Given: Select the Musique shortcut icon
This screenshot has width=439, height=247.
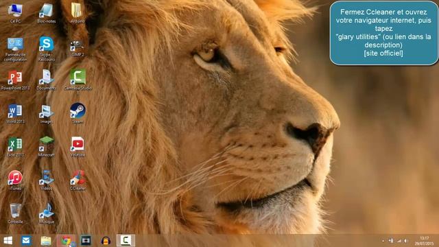Looking at the screenshot, I should pos(46,213).
